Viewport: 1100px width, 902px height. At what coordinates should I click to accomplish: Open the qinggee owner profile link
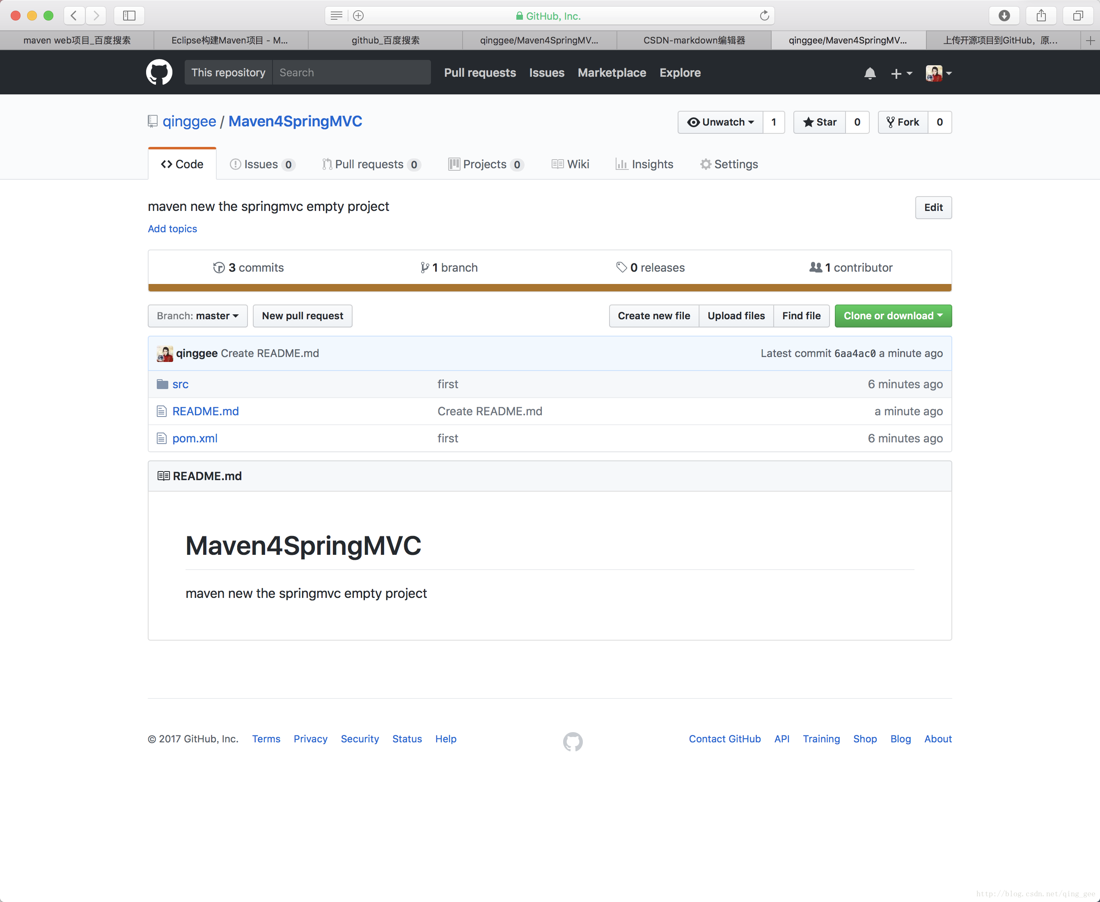click(x=189, y=121)
